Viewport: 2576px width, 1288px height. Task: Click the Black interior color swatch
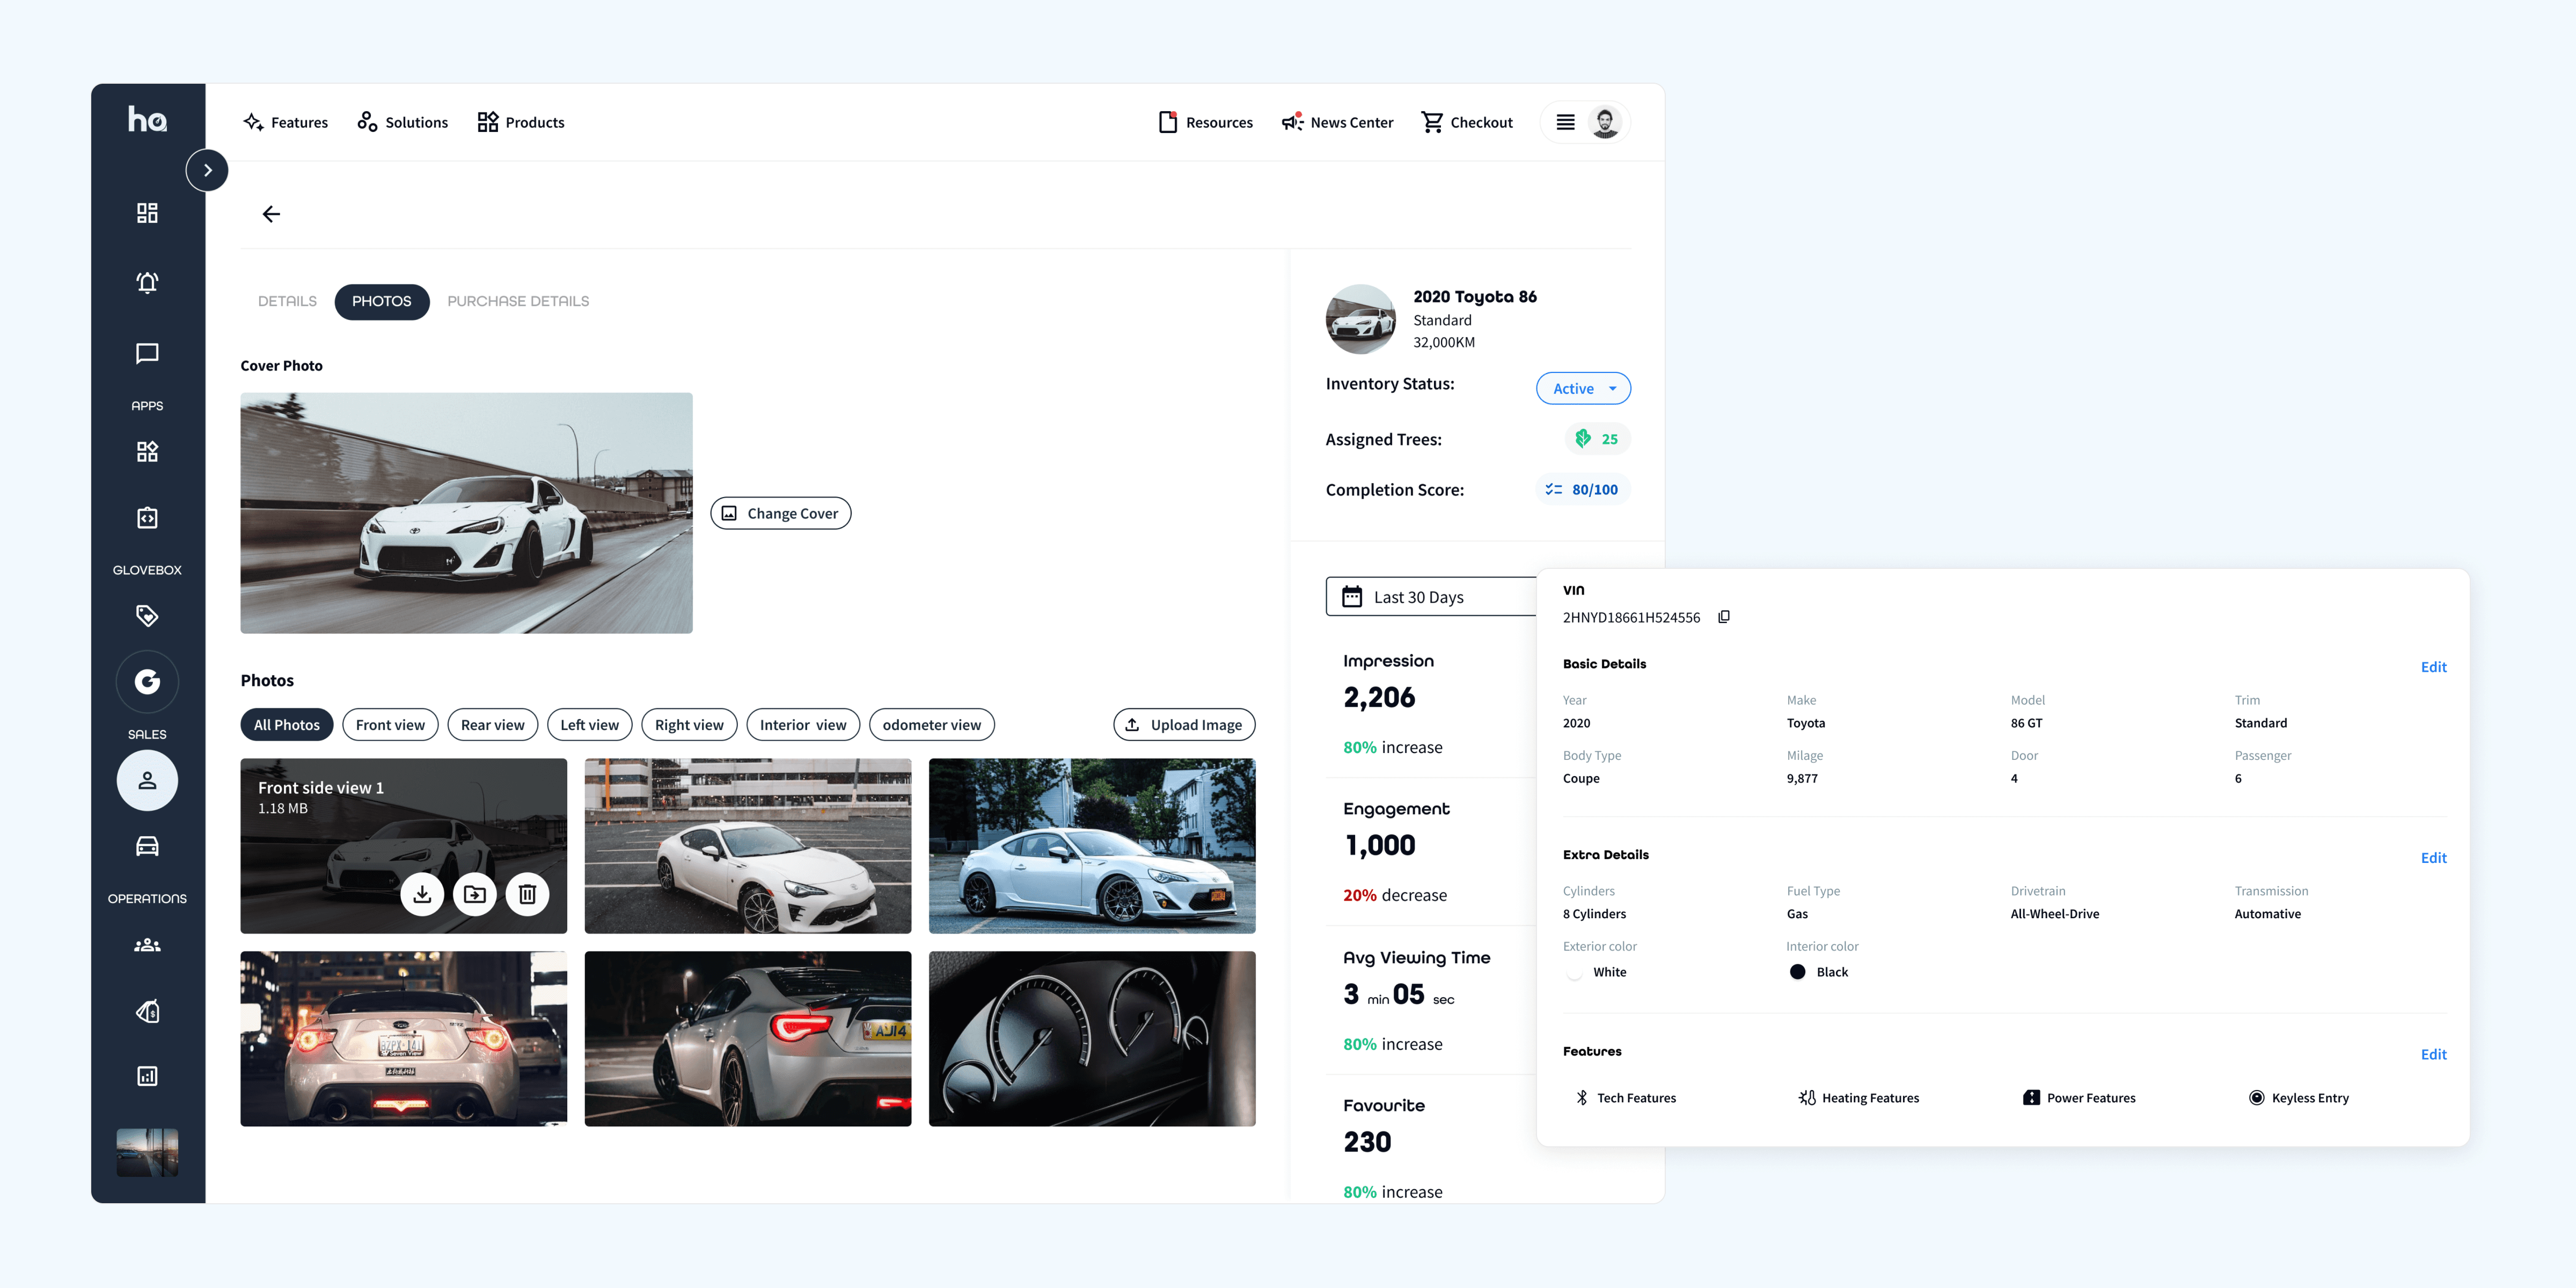tap(1797, 972)
